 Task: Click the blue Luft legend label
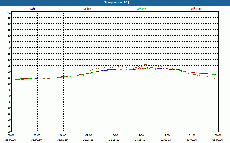32,9
